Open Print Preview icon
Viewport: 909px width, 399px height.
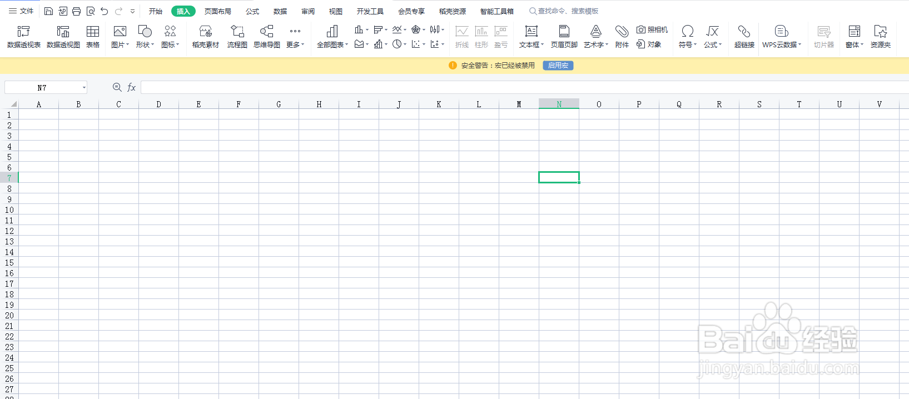coord(91,11)
